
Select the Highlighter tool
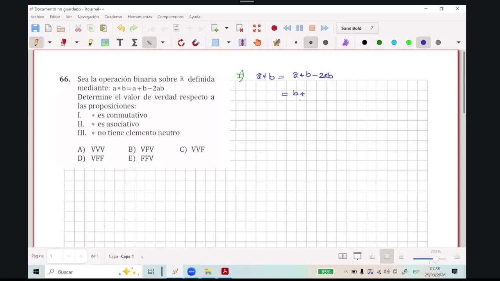point(91,43)
